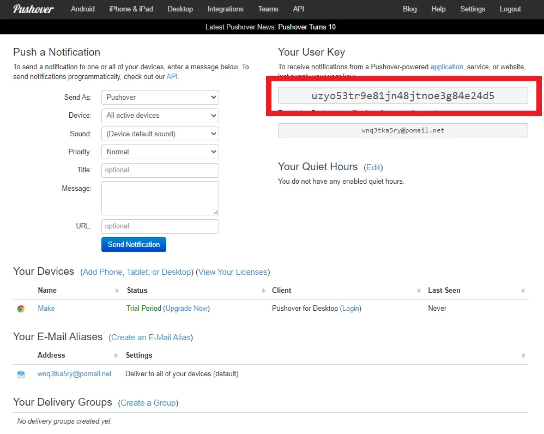Open the Send As dropdown
The image size is (544, 434).
pos(160,97)
